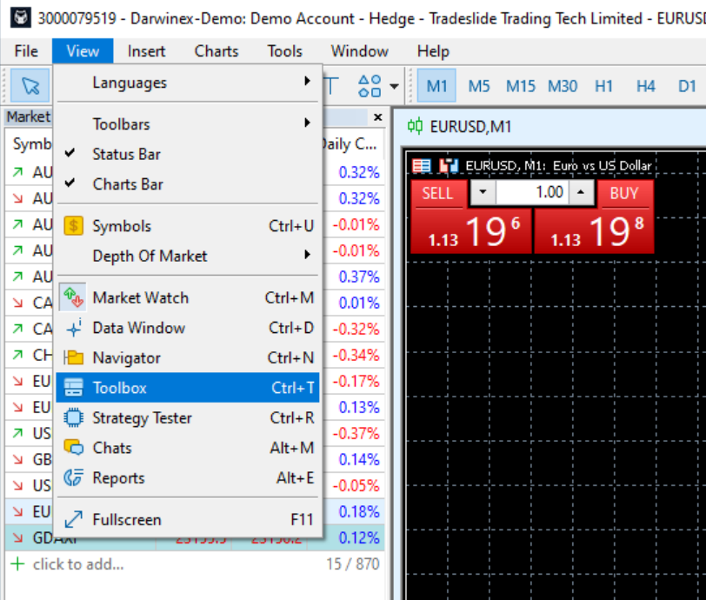
Task: Select Market Watch menu entry
Action: coord(187,297)
